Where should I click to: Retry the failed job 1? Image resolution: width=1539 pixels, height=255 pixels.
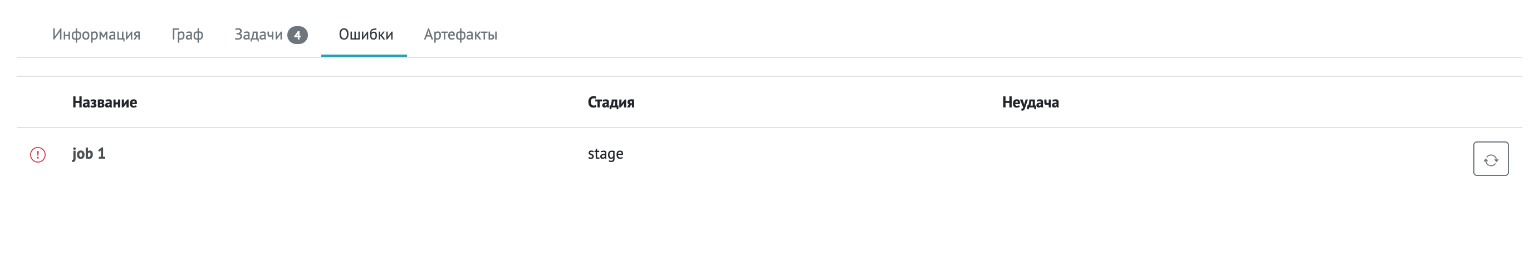[1490, 159]
